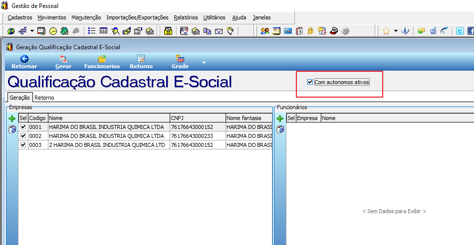Click Empresa column header in Funcionários
This screenshot has width=474, height=245.
(308, 118)
